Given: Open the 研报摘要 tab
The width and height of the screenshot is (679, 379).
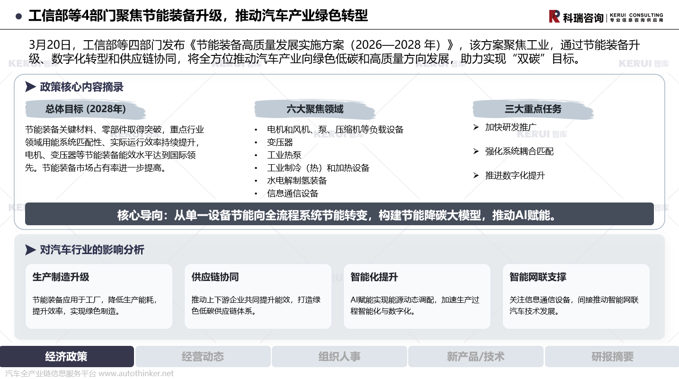Looking at the screenshot, I should click(x=612, y=357).
